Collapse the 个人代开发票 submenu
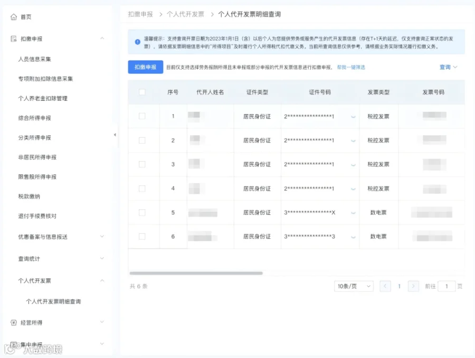Image resolution: width=475 pixels, height=358 pixels. point(102,280)
